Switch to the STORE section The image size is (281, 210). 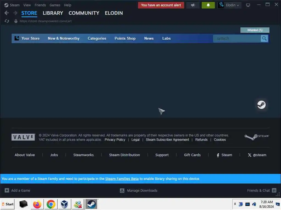click(29, 13)
